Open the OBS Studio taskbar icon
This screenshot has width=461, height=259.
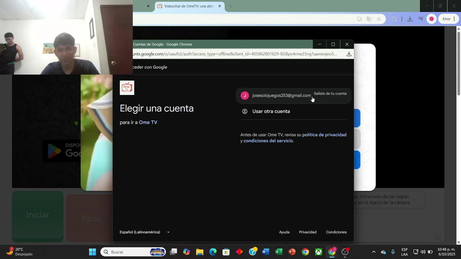click(345, 252)
